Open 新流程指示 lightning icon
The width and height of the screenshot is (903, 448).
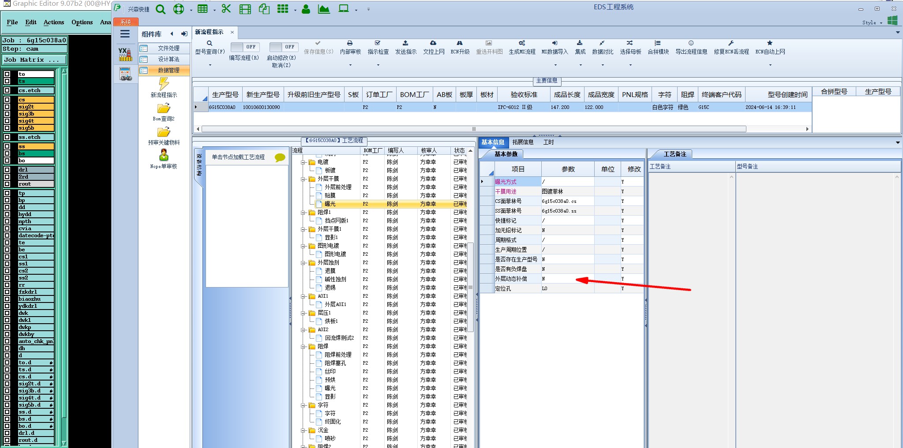(x=164, y=84)
